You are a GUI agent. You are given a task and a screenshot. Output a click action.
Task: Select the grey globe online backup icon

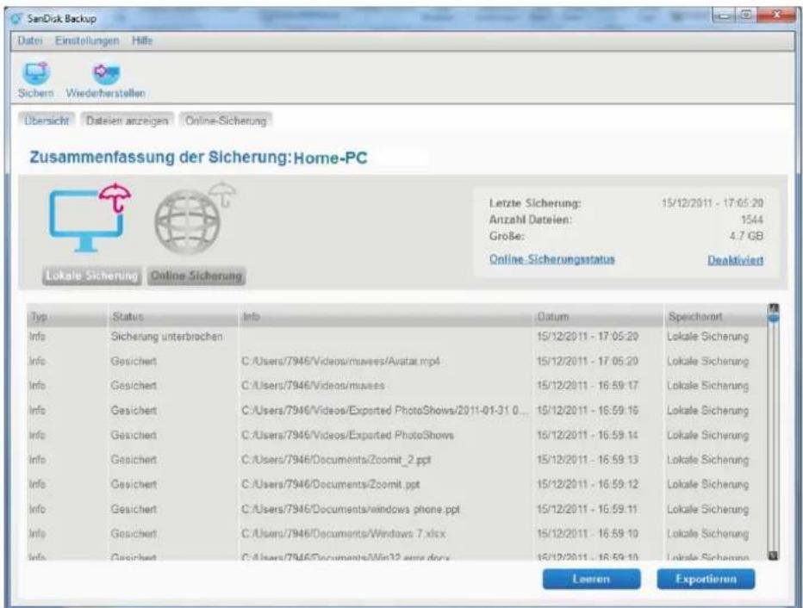point(195,219)
